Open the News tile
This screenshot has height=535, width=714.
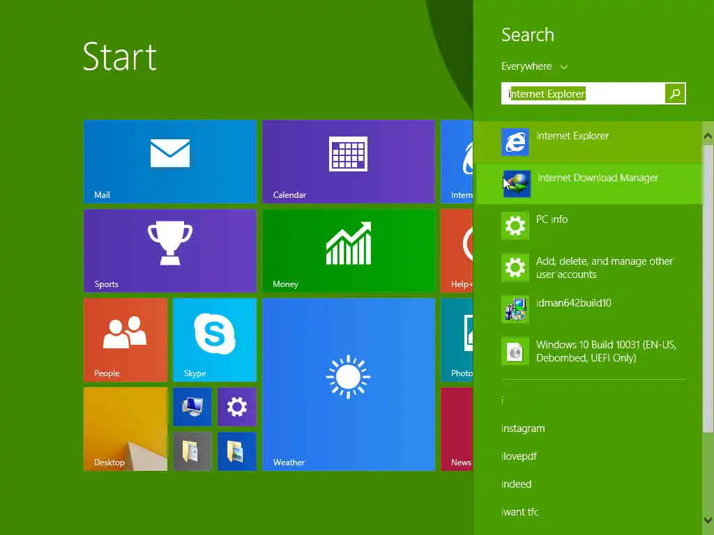click(457, 428)
